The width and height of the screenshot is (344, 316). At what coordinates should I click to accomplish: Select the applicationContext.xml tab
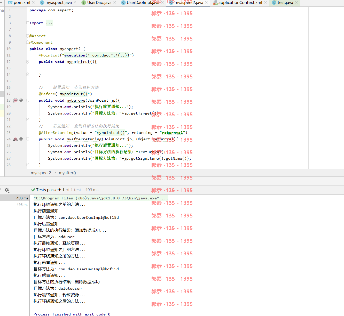tap(240, 3)
